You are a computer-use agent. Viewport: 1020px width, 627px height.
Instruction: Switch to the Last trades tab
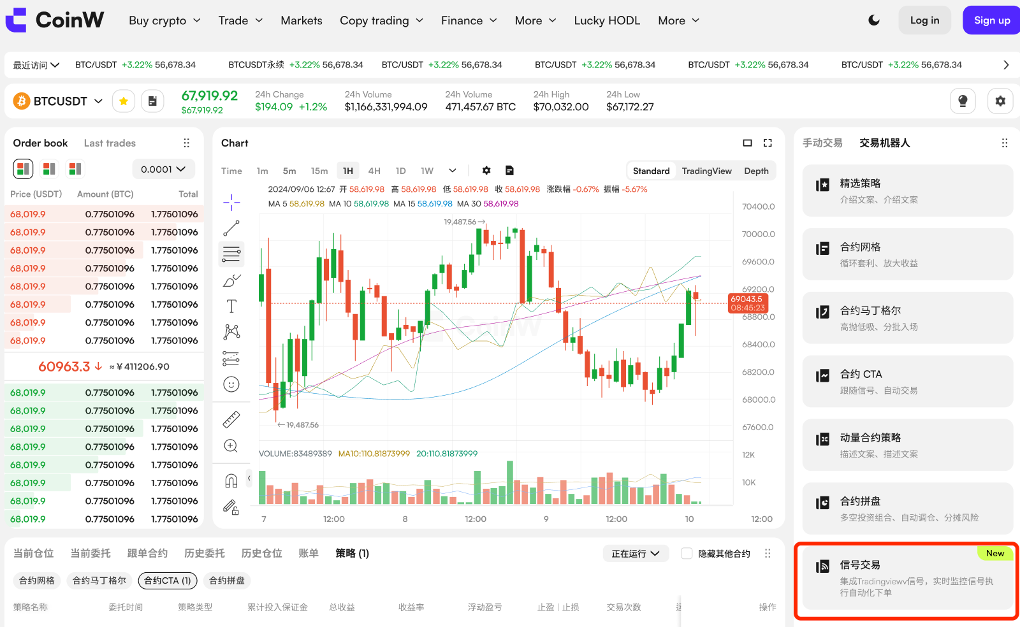(110, 143)
